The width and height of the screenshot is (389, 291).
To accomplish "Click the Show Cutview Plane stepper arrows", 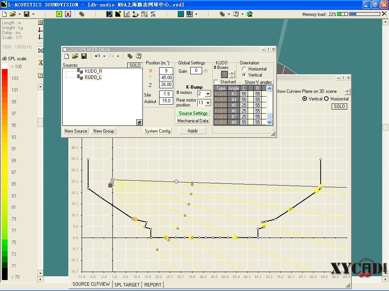I will pos(348,92).
